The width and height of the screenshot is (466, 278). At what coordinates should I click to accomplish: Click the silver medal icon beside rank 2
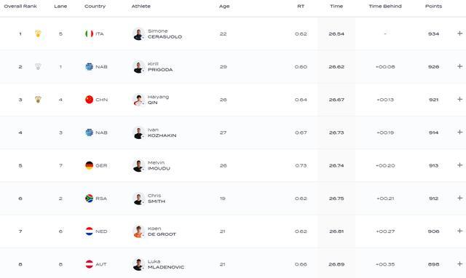(38, 66)
